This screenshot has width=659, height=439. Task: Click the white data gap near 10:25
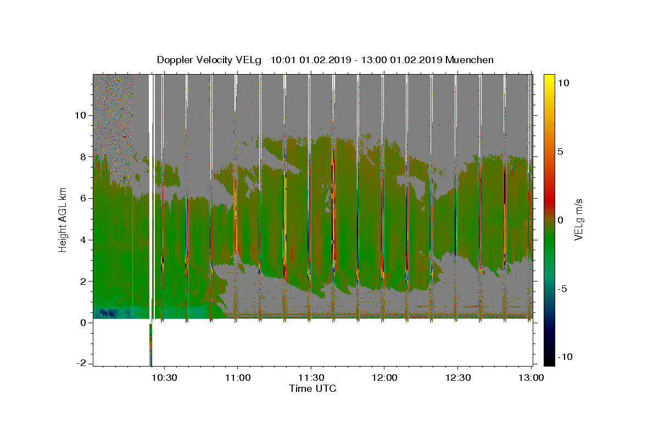coord(151,198)
